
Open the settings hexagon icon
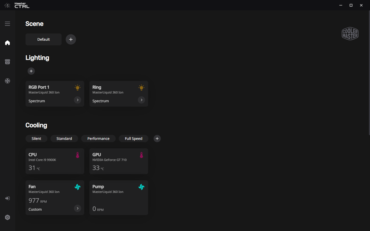coord(7,217)
